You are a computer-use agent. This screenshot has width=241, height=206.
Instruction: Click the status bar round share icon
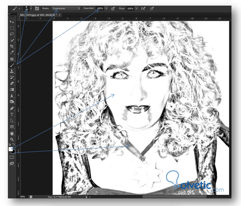31,197
